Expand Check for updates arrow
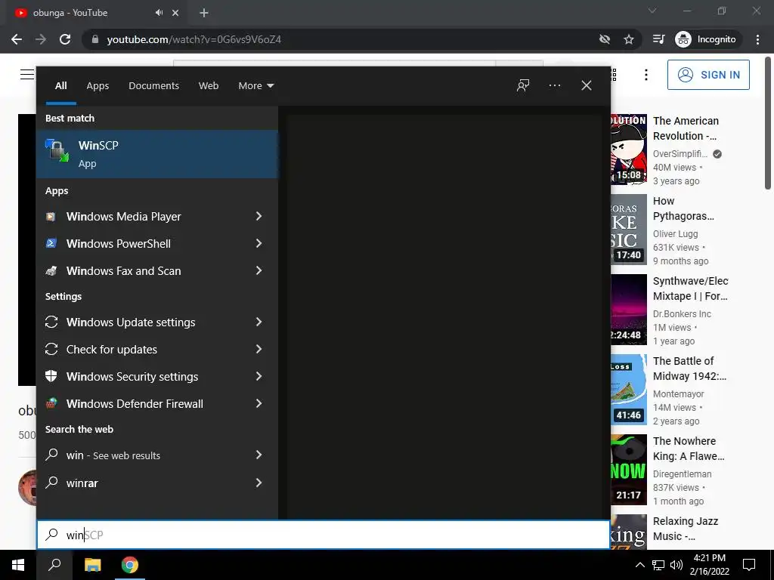Viewport: 774px width, 580px height. point(259,349)
